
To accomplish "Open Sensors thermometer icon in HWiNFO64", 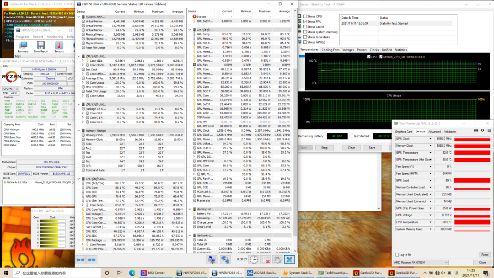I will tap(59, 47).
